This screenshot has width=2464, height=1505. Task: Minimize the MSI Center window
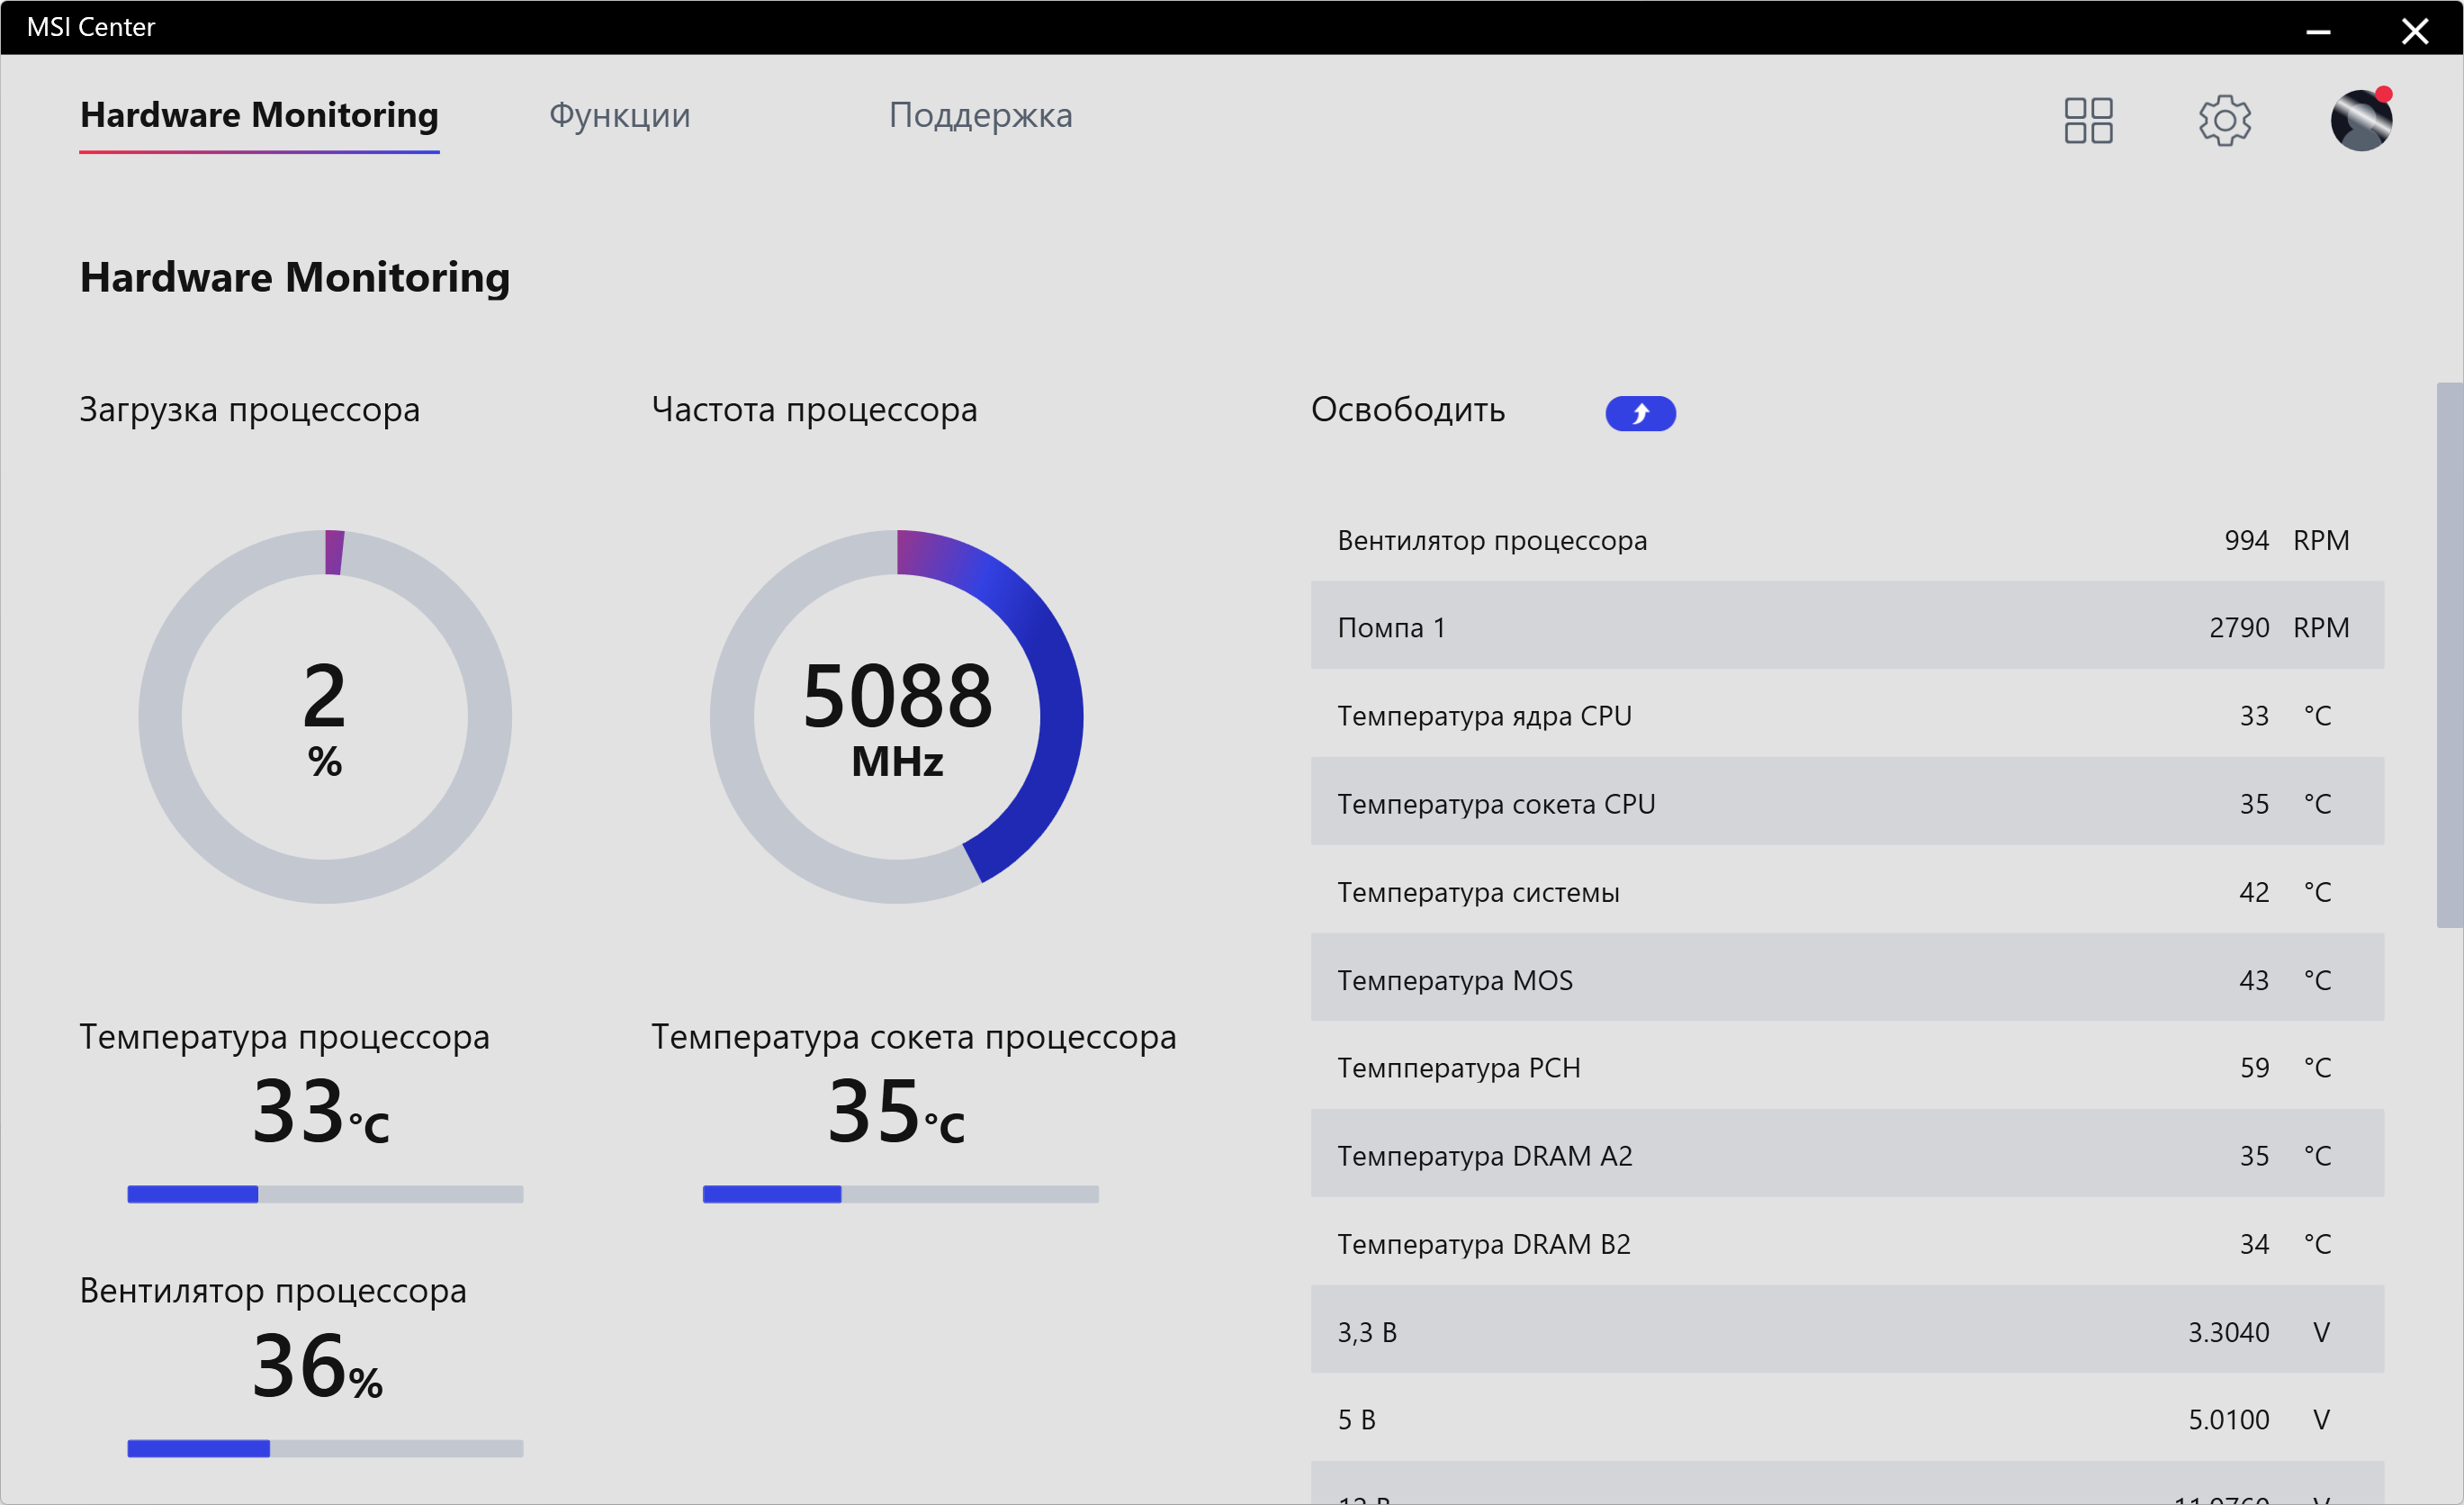[x=2318, y=30]
